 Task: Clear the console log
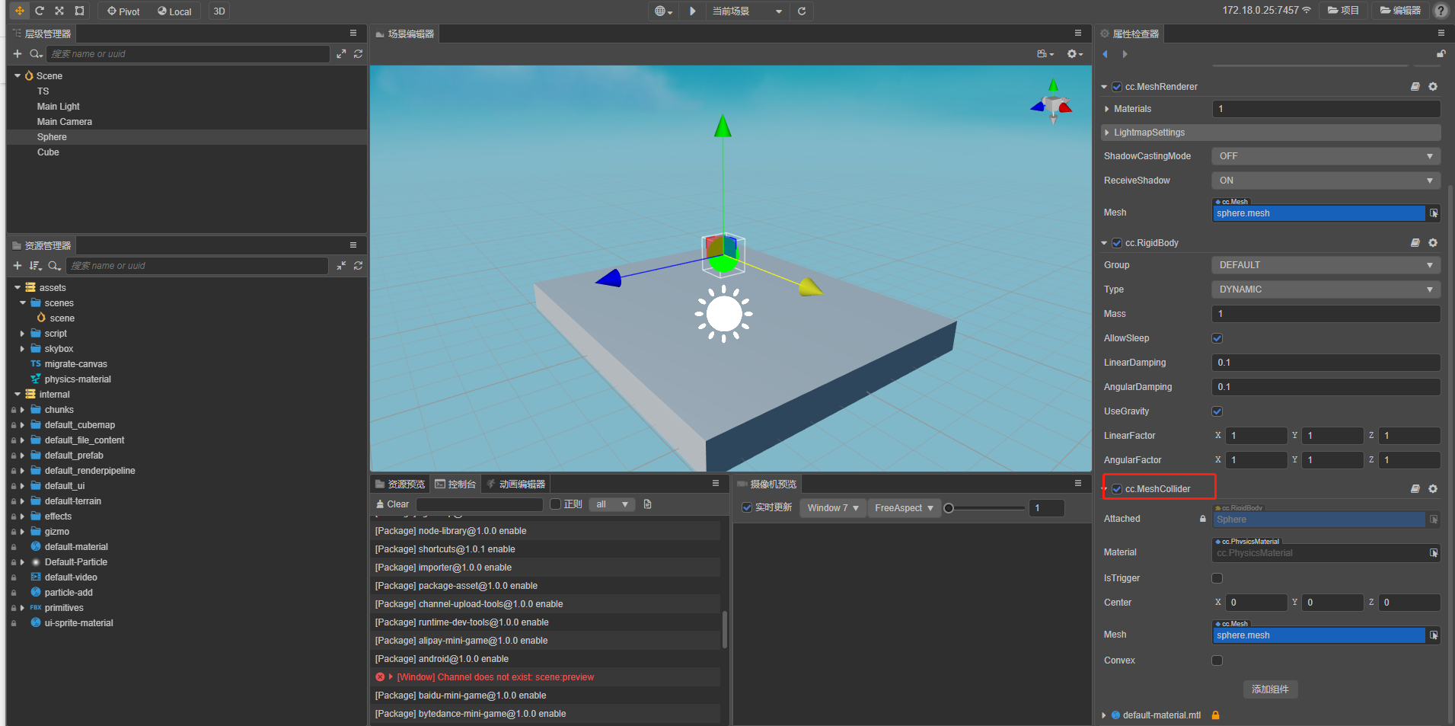[x=392, y=504]
